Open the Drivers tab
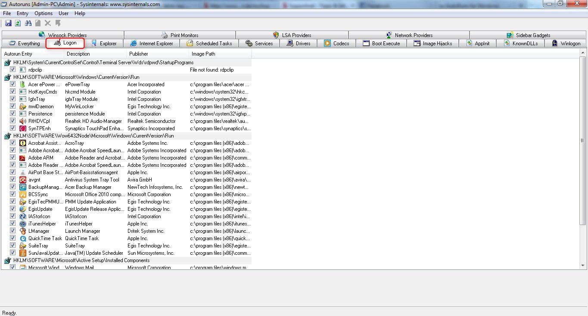Image resolution: width=588 pixels, height=316 pixels. pyautogui.click(x=298, y=44)
